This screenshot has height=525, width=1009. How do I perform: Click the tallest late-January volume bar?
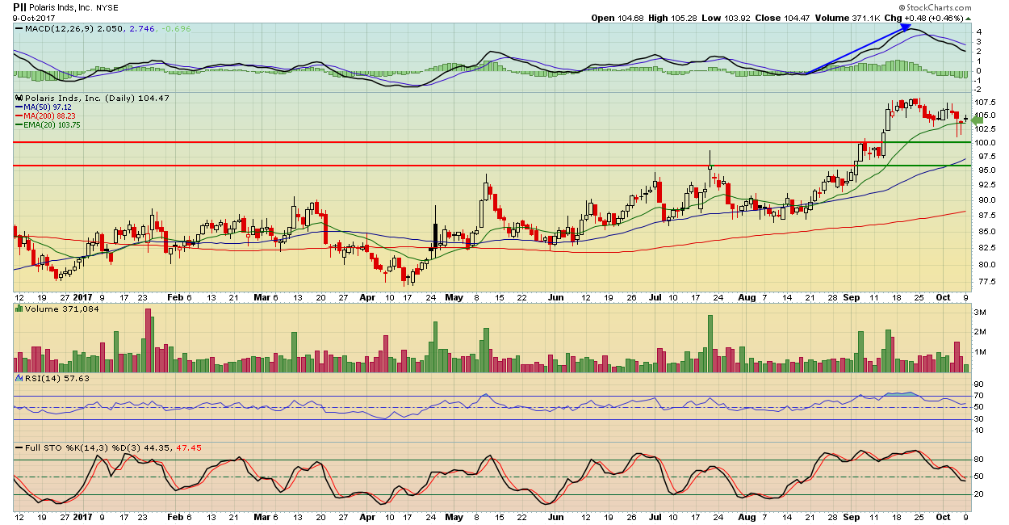148,340
